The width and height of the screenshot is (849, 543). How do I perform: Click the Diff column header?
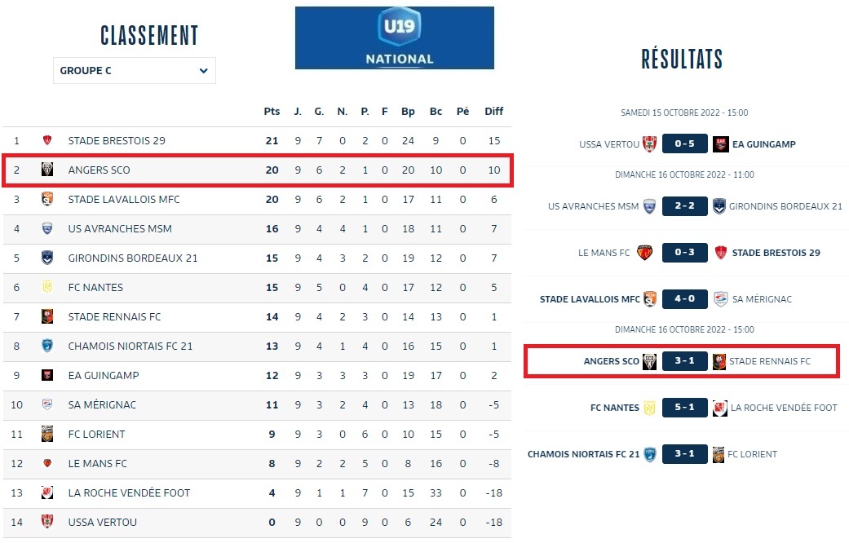pos(493,112)
